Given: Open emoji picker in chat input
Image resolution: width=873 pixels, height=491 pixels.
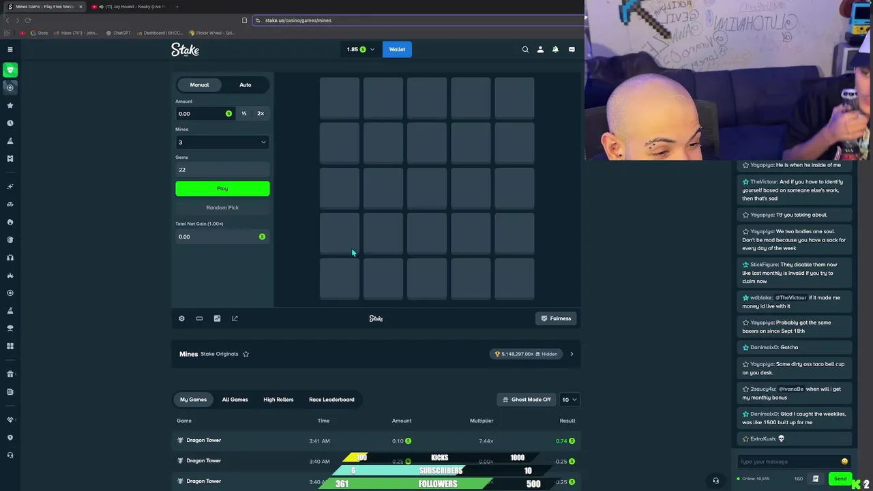Looking at the screenshot, I should pyautogui.click(x=844, y=462).
